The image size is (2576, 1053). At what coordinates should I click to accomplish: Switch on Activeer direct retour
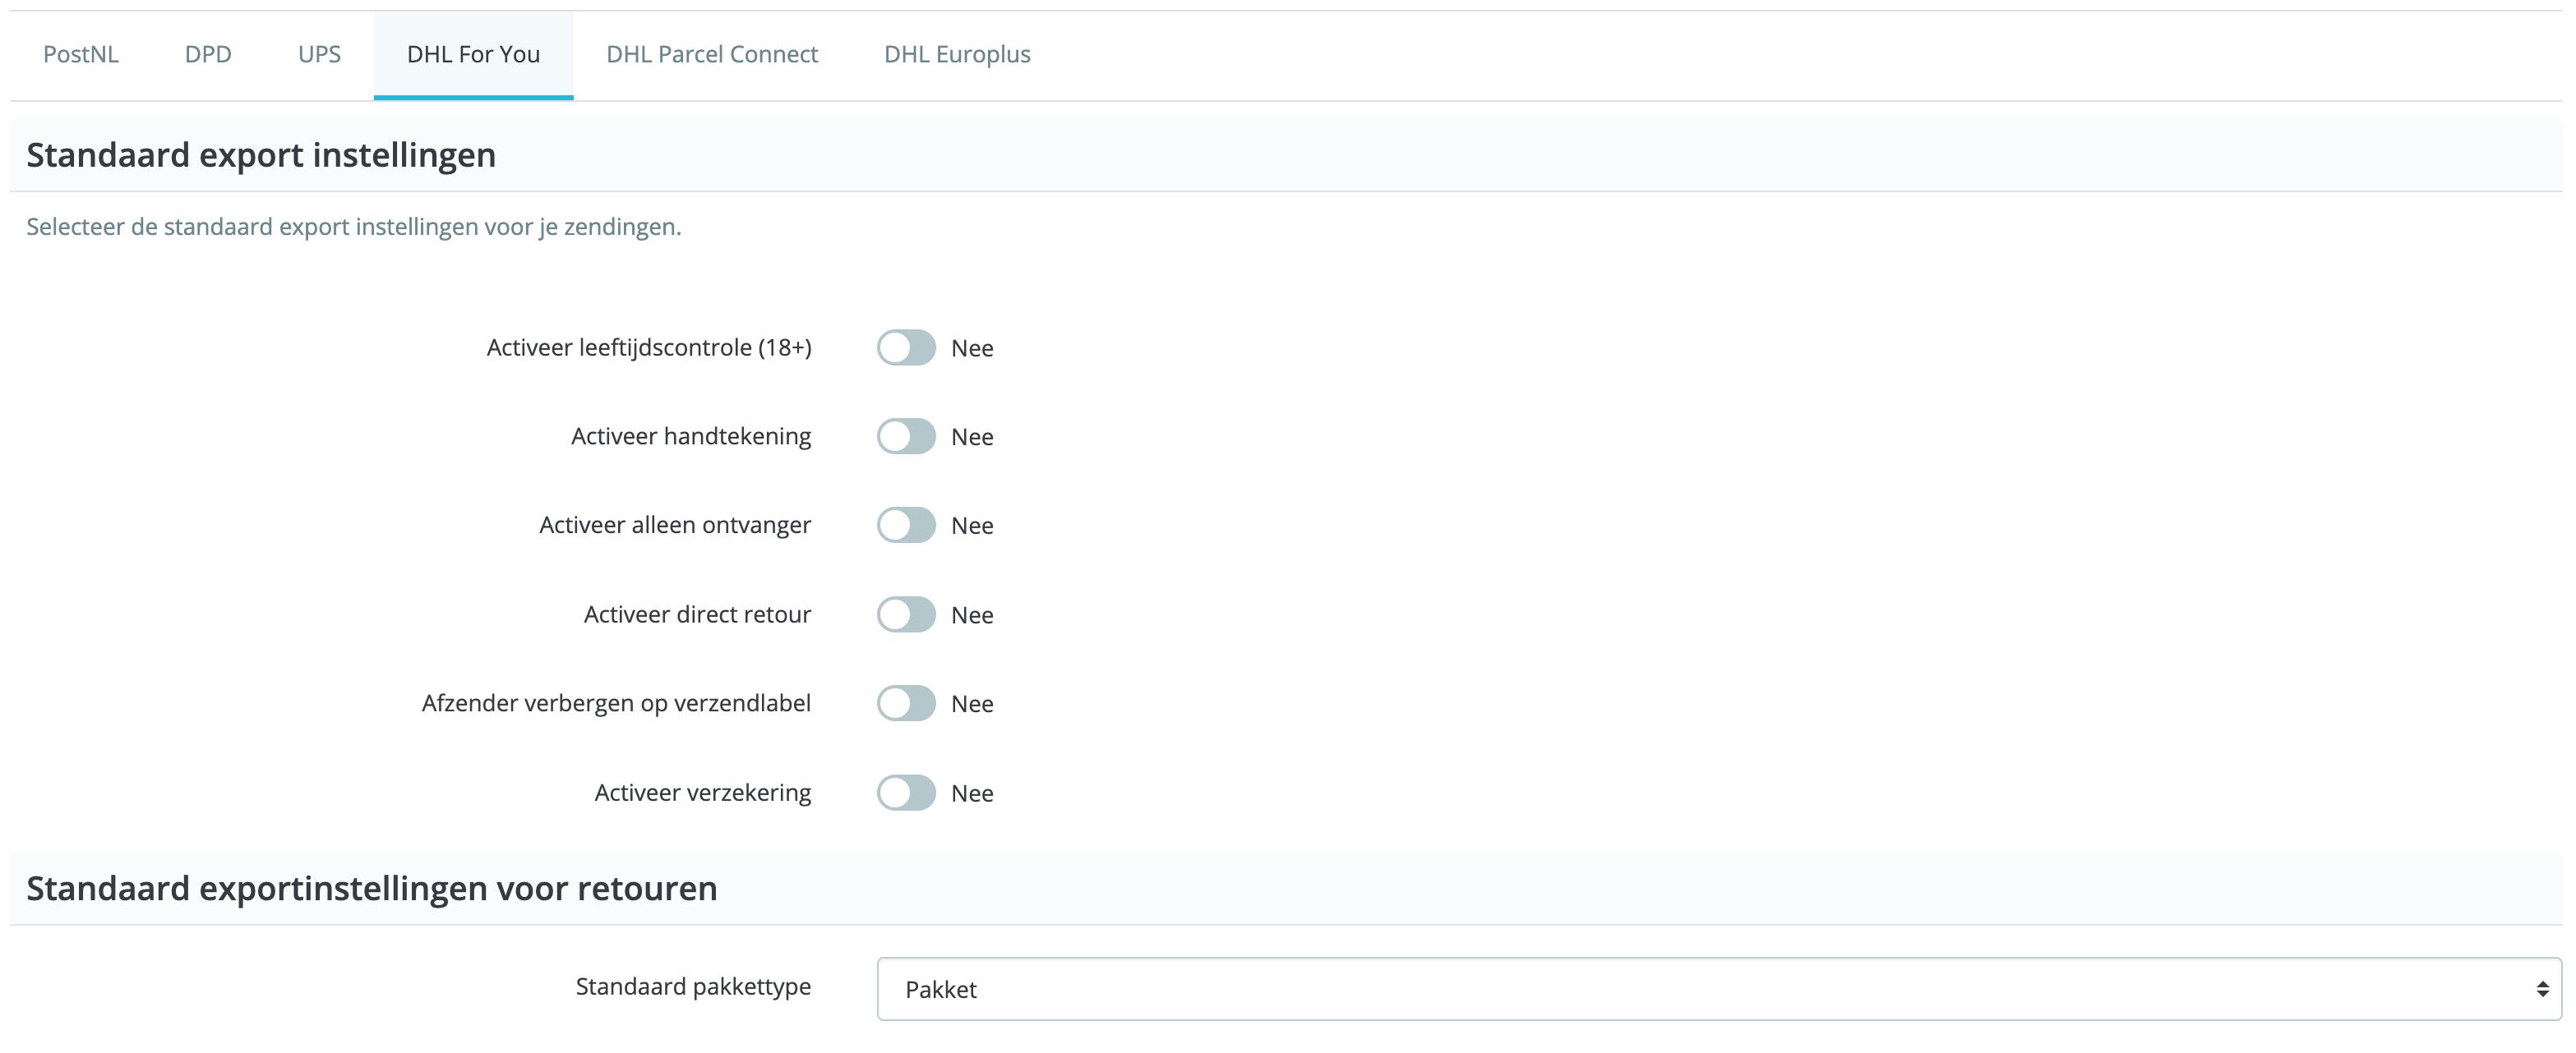coord(906,614)
